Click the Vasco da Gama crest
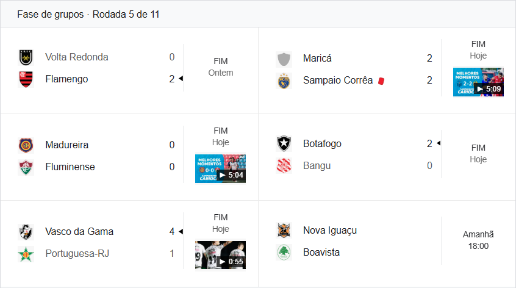 click(x=26, y=232)
